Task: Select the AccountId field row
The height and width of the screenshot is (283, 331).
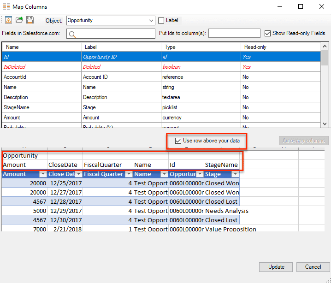Action: 161,77
